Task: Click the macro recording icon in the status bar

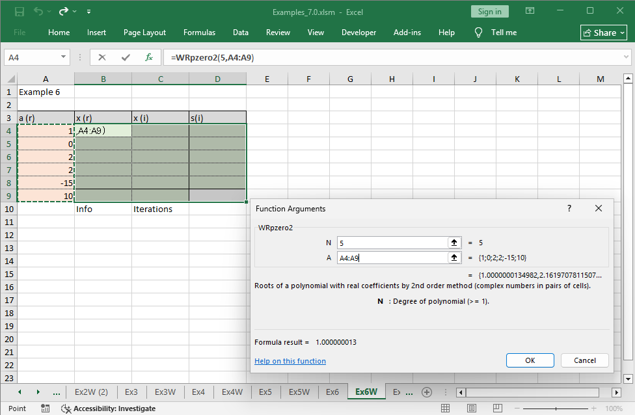Action: point(46,408)
